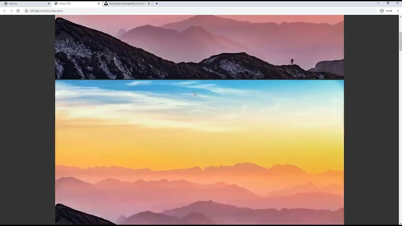This screenshot has width=402, height=226.
Task: Click the page vertical scrollbar thumb
Action: coord(400,41)
